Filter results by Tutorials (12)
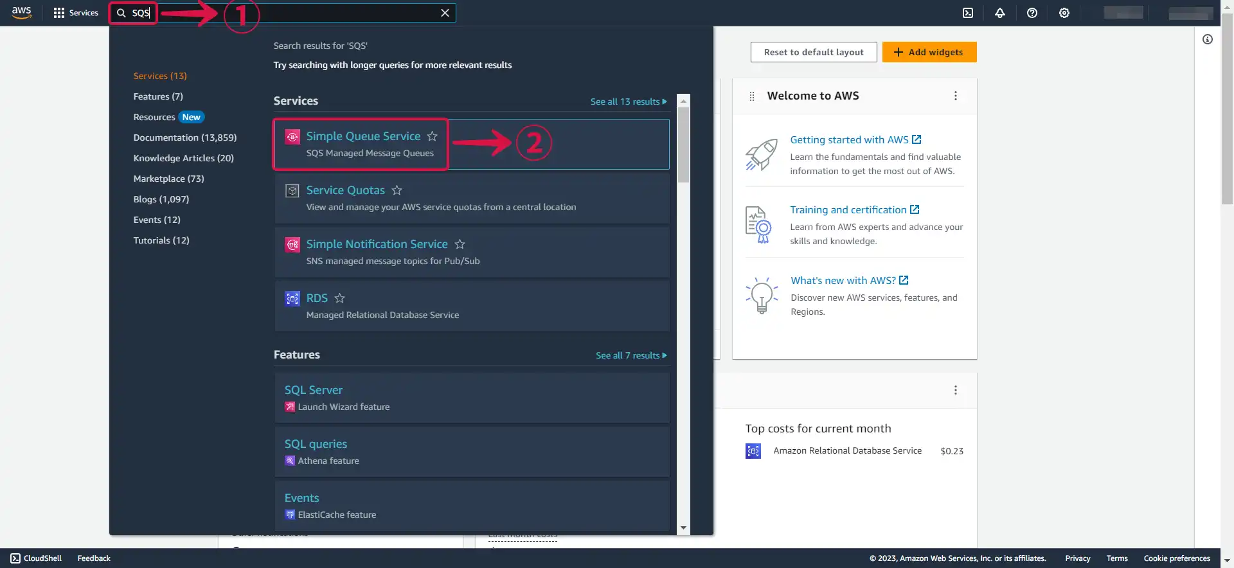The width and height of the screenshot is (1234, 568). click(x=161, y=240)
